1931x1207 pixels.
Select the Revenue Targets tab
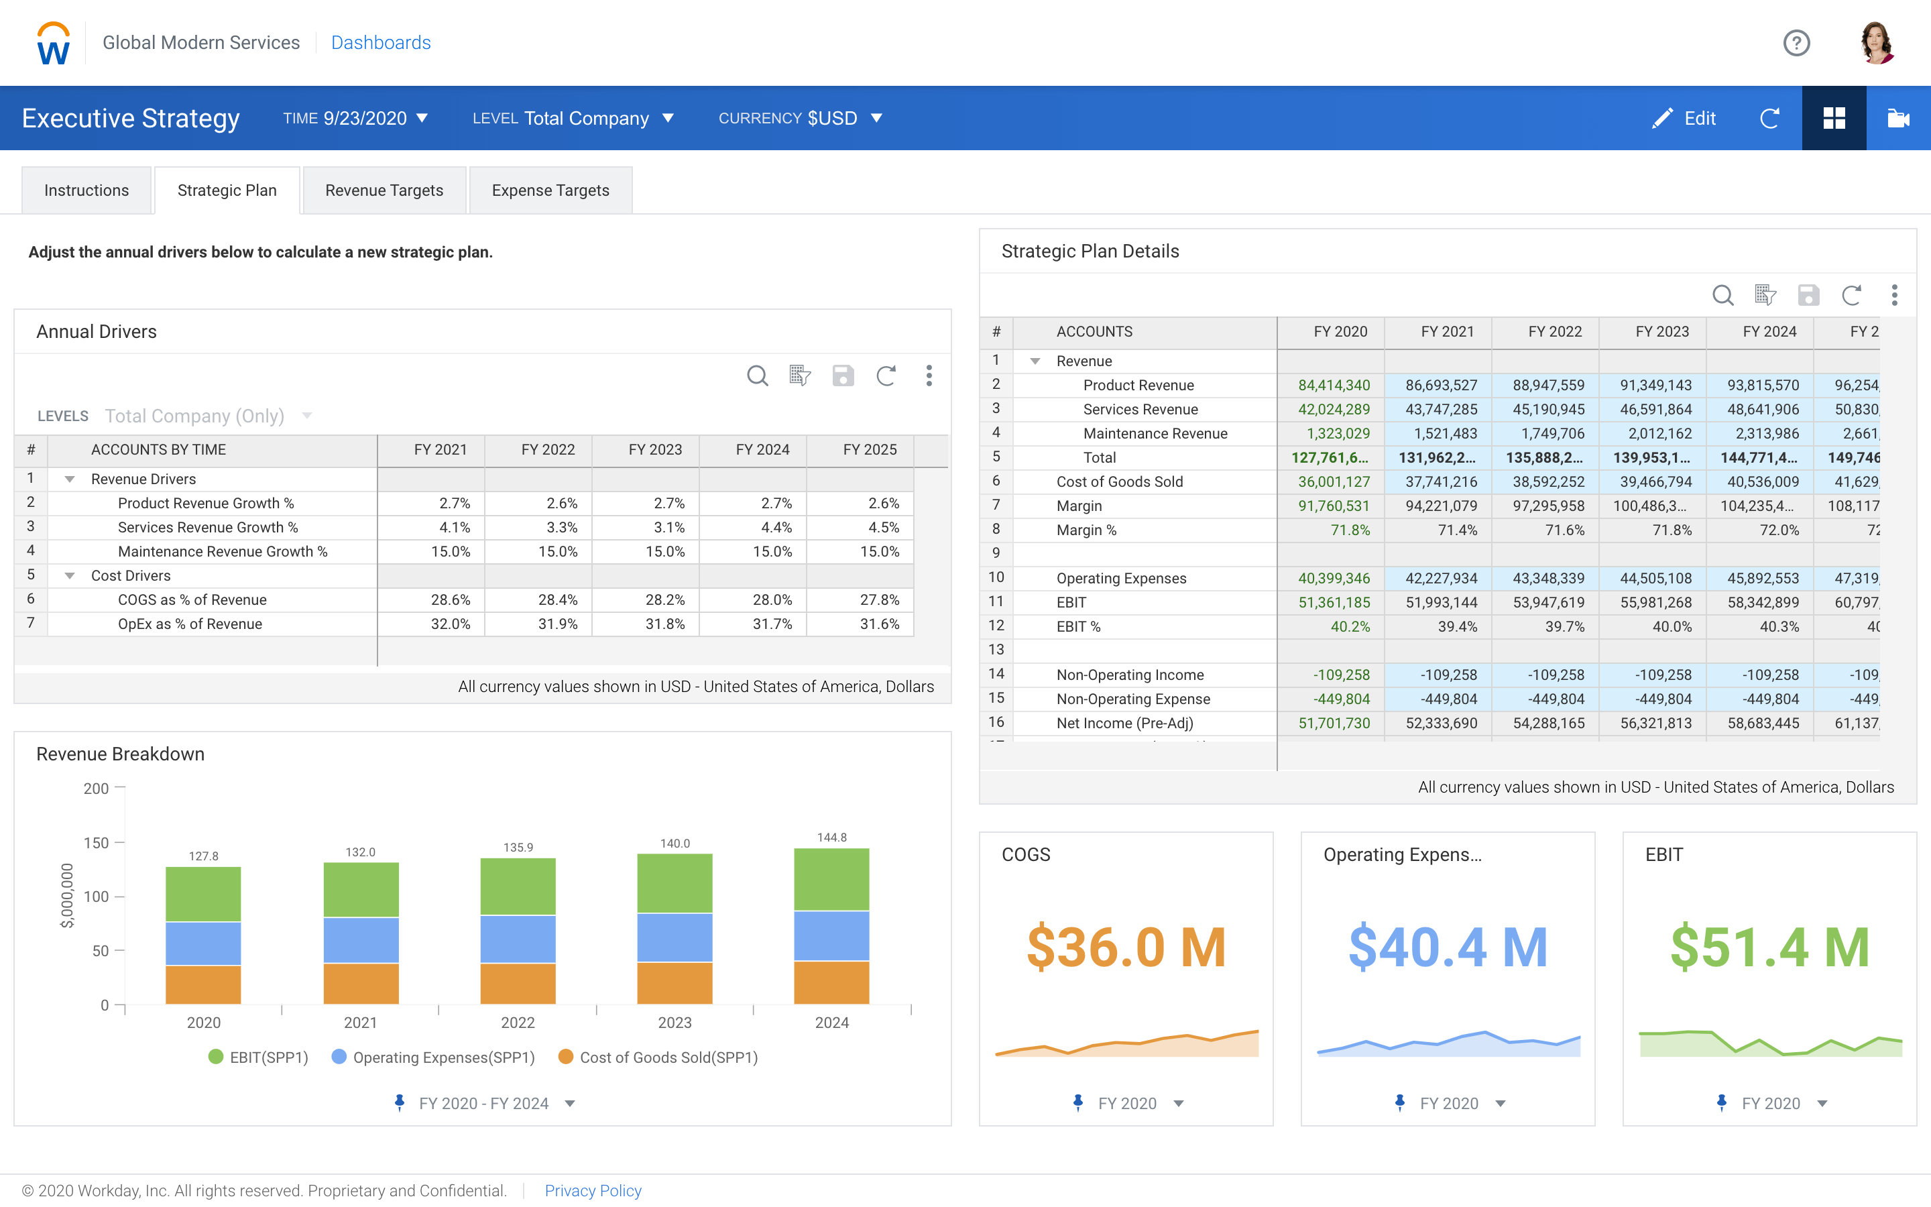(384, 190)
